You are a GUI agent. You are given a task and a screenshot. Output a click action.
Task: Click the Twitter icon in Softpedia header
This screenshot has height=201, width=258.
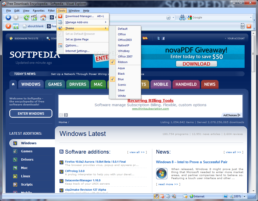(159, 38)
